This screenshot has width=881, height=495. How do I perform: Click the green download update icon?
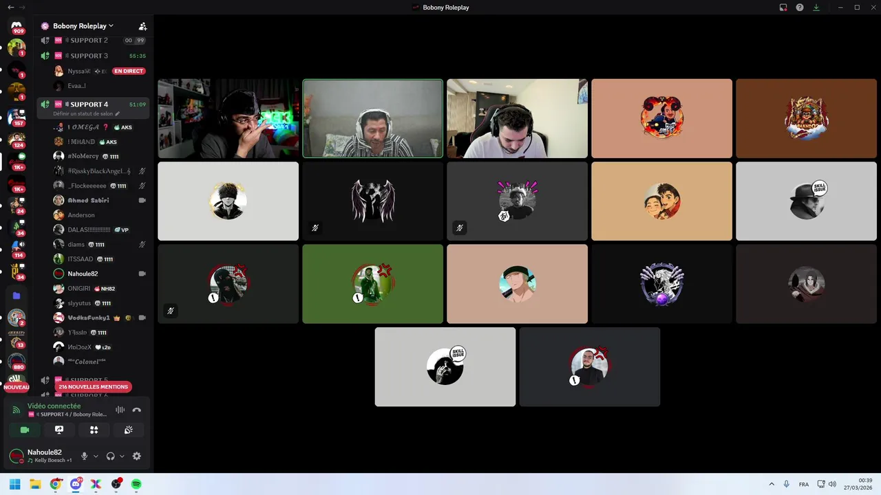click(816, 7)
